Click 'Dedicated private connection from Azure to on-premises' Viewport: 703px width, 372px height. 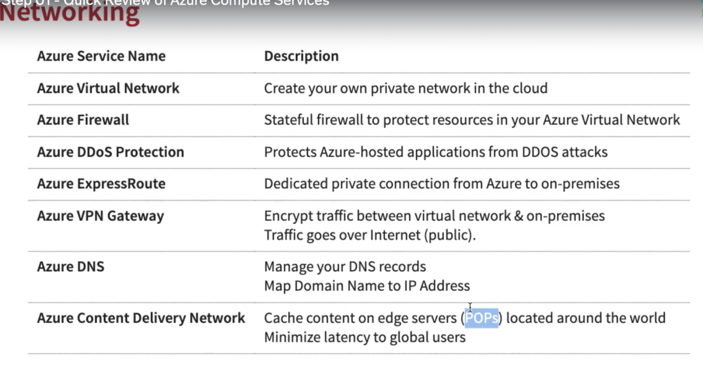click(442, 184)
